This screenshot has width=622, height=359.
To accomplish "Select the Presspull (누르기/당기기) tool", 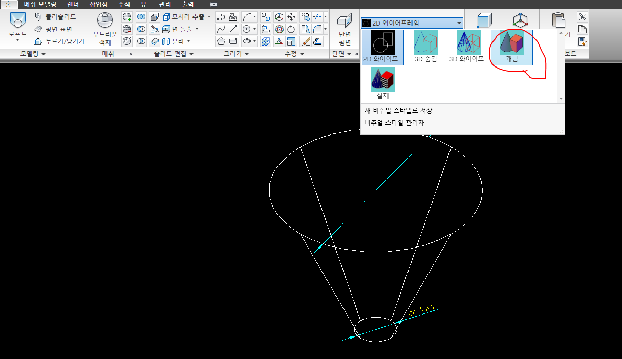I will 59,41.
